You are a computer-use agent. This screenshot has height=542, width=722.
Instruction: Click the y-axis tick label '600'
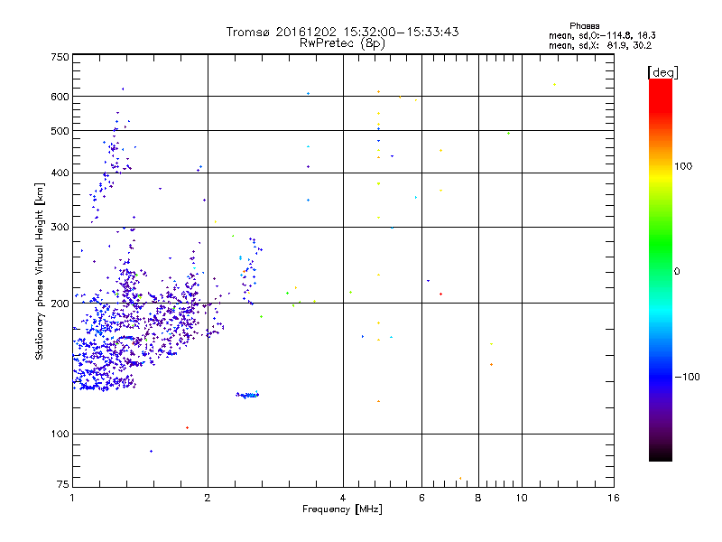tap(60, 97)
